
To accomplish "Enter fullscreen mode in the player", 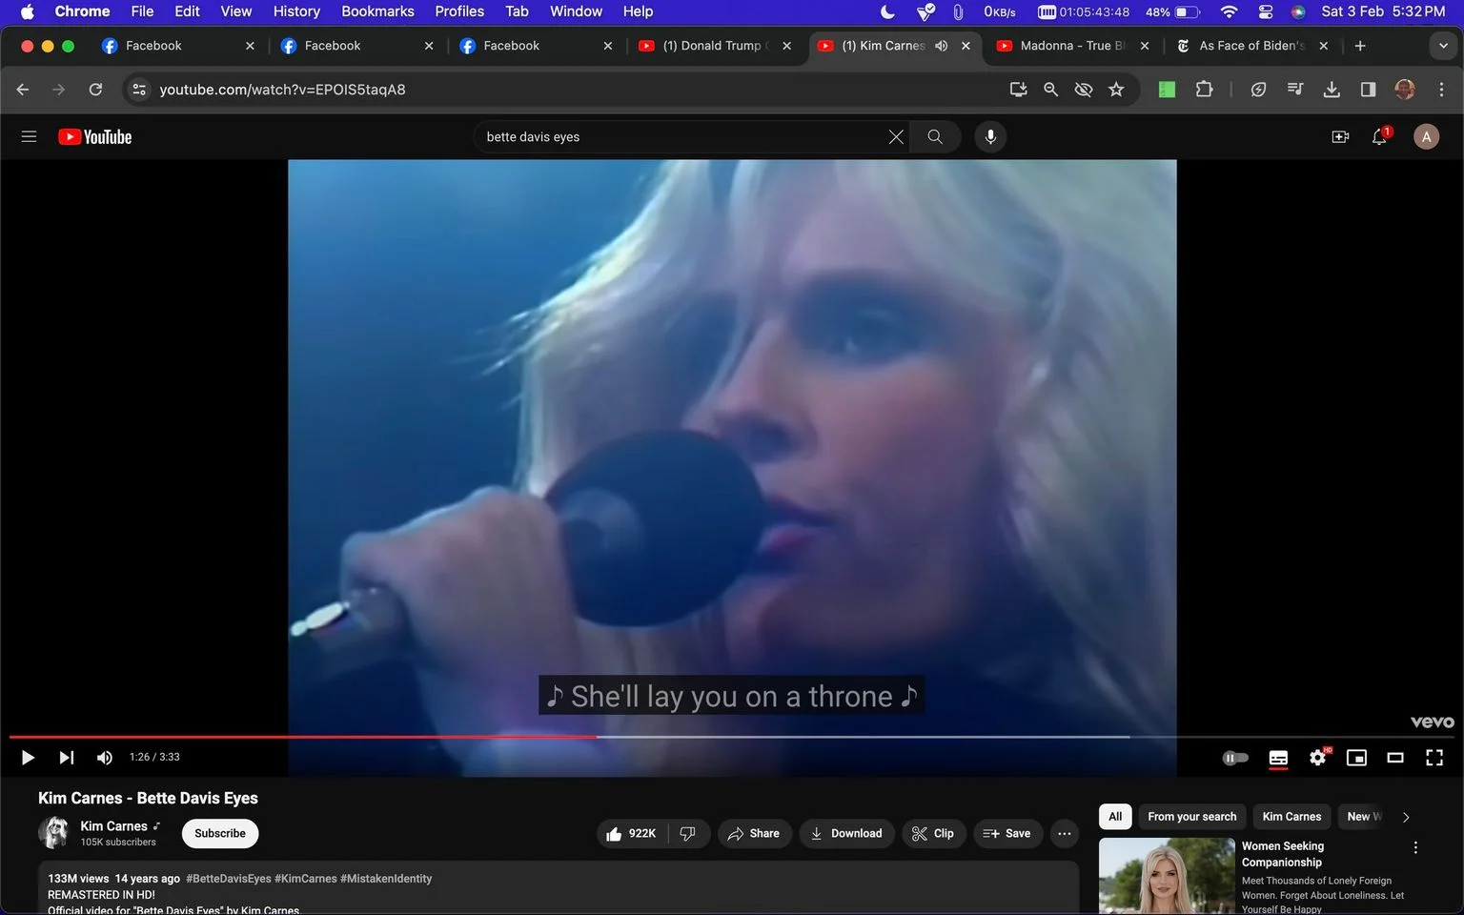I will point(1434,758).
